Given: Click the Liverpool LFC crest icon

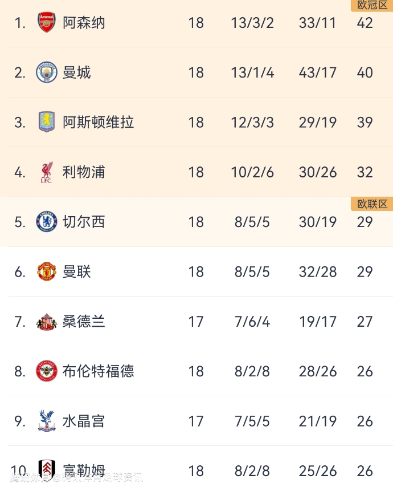Looking at the screenshot, I should coord(47,172).
